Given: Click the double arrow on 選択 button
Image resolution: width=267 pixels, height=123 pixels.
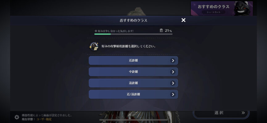Looking at the screenshot, I should (x=243, y=113).
